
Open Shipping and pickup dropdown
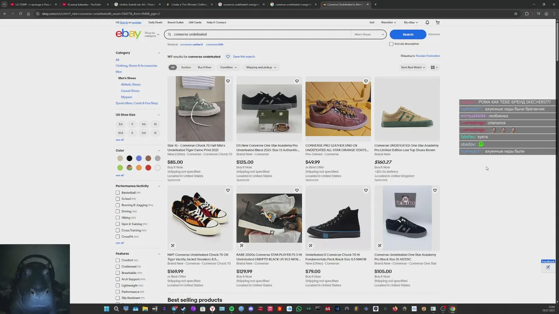(261, 68)
